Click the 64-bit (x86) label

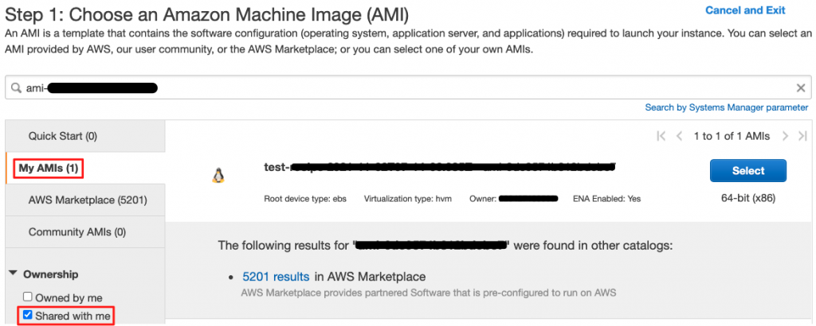(x=748, y=198)
